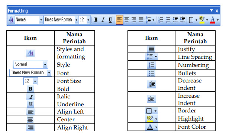Select the "Increase Indent" text cell
Image resolution: width=226 pixels, height=135 pixels.
coord(195,99)
